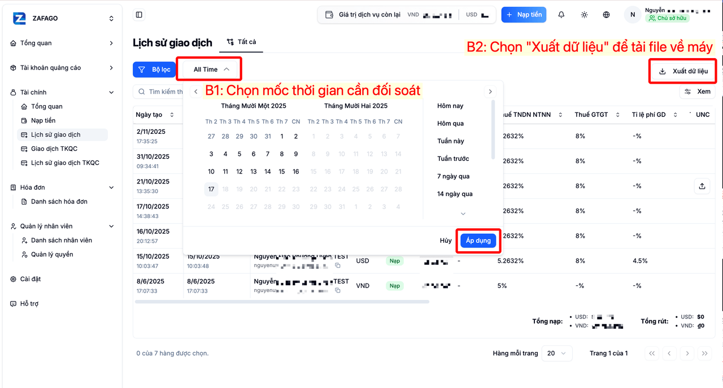Go to next month in calendar
The height and width of the screenshot is (388, 723).
click(490, 91)
